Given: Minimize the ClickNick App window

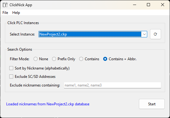Looking at the screenshot, I should pos(135,5).
